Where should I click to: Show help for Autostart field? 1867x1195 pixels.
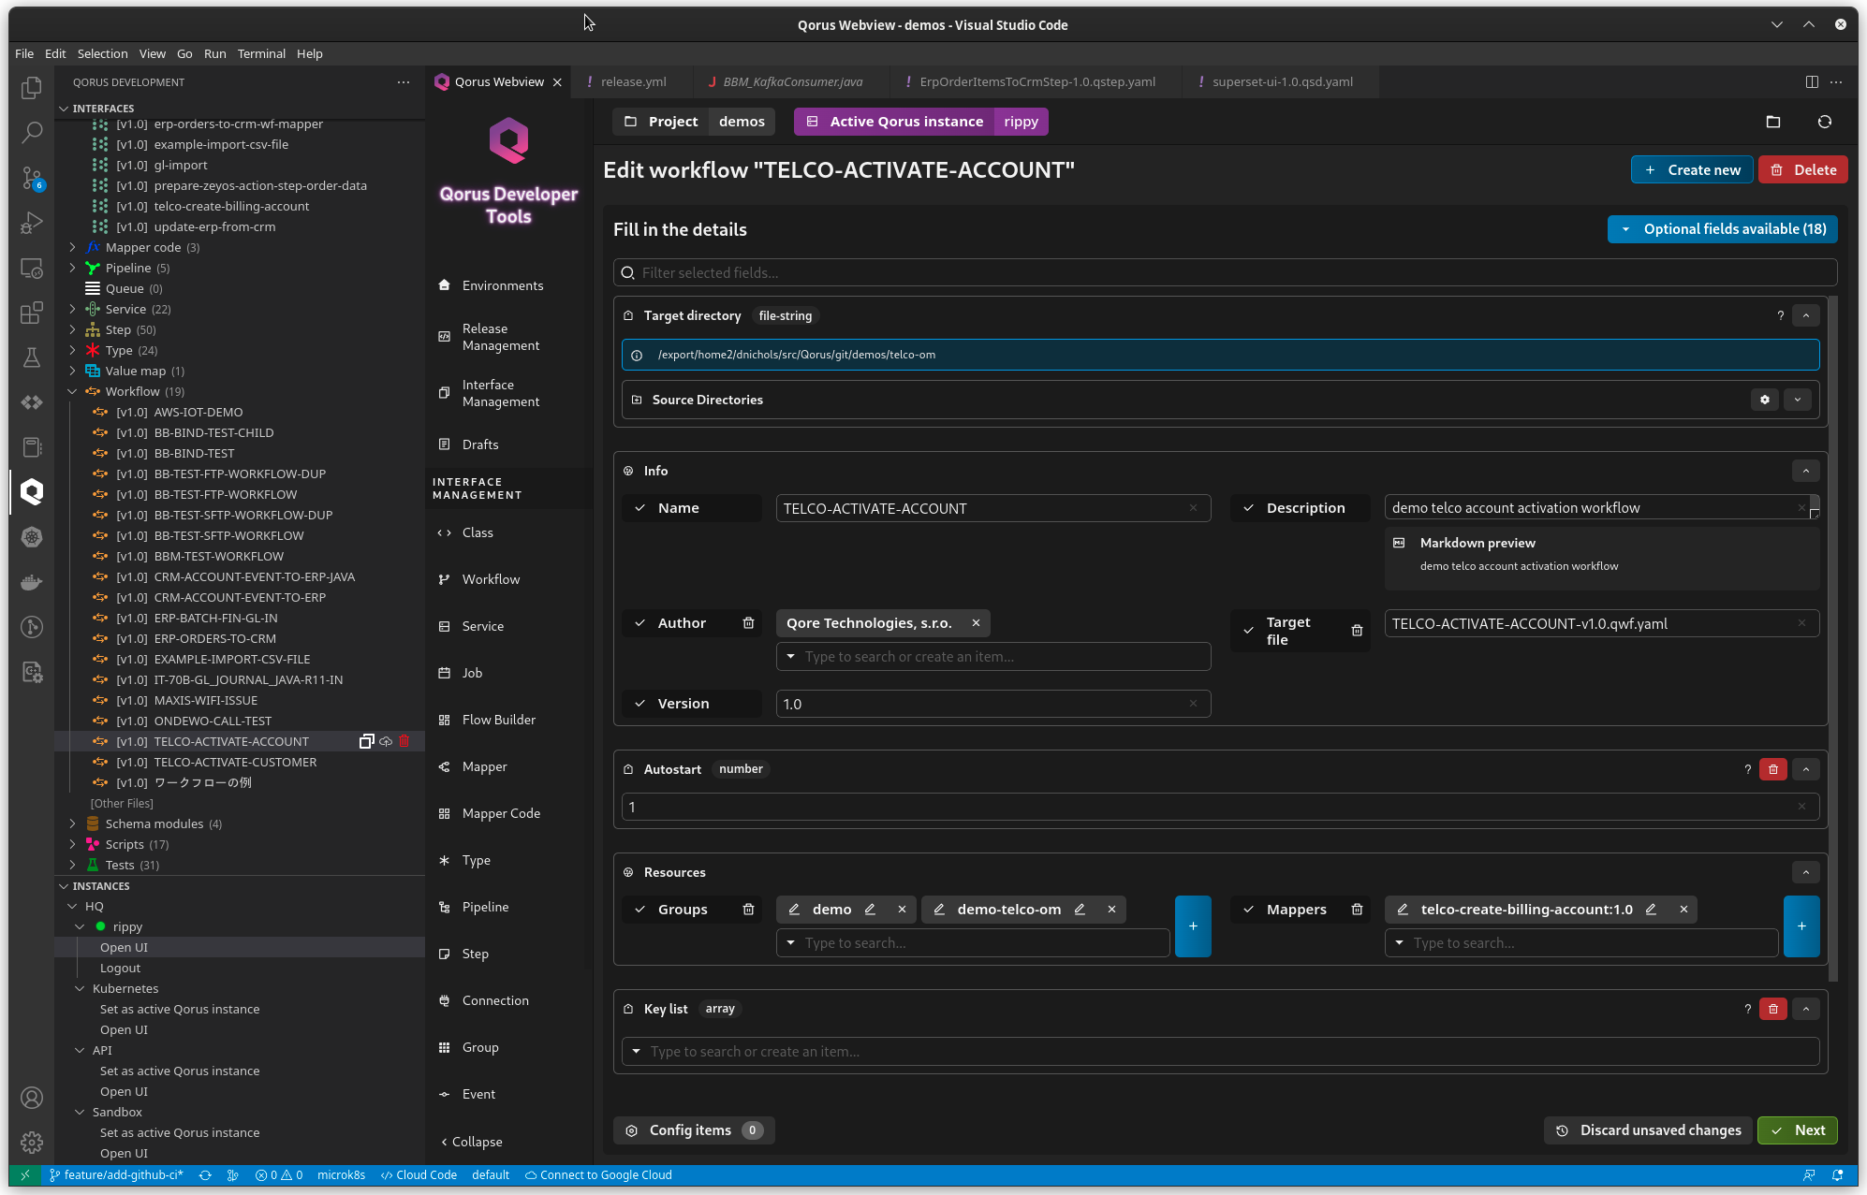(x=1747, y=769)
